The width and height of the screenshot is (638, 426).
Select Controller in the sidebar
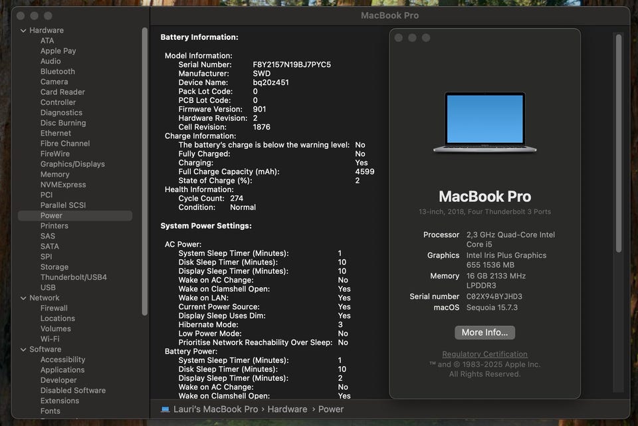click(x=58, y=102)
